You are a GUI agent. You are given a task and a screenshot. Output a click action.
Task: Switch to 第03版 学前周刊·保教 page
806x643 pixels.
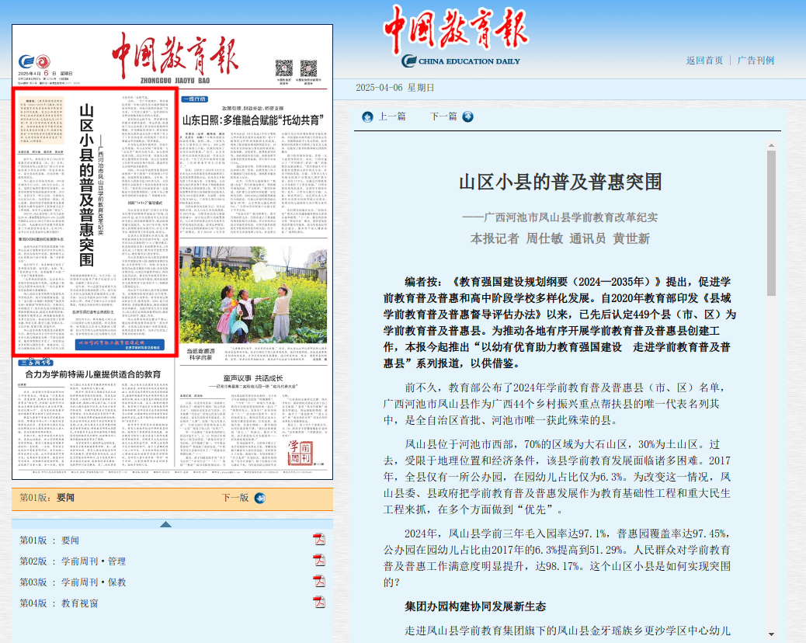click(73, 582)
